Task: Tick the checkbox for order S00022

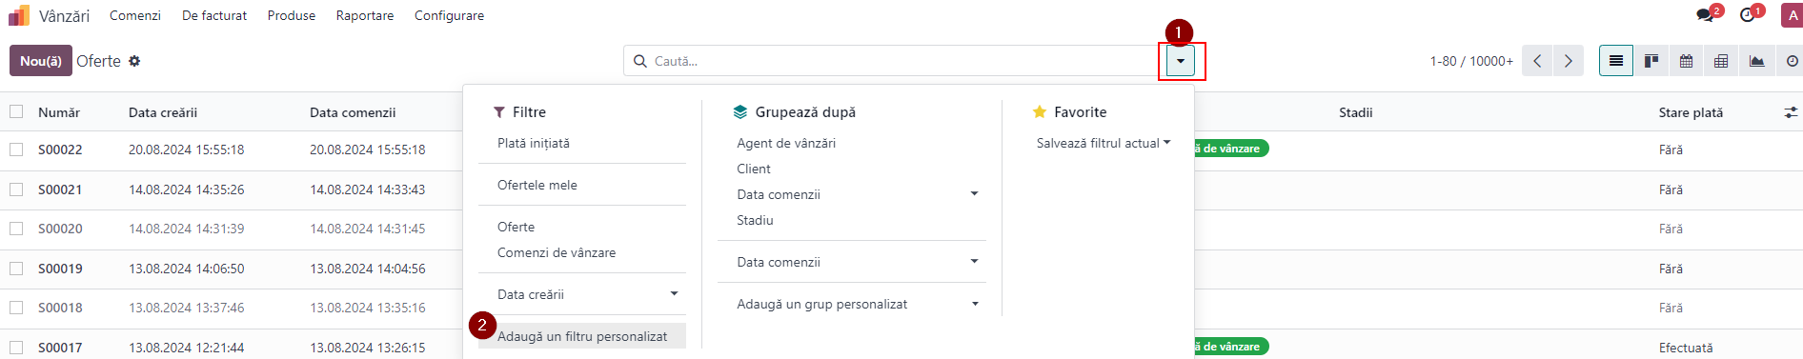Action: point(16,150)
